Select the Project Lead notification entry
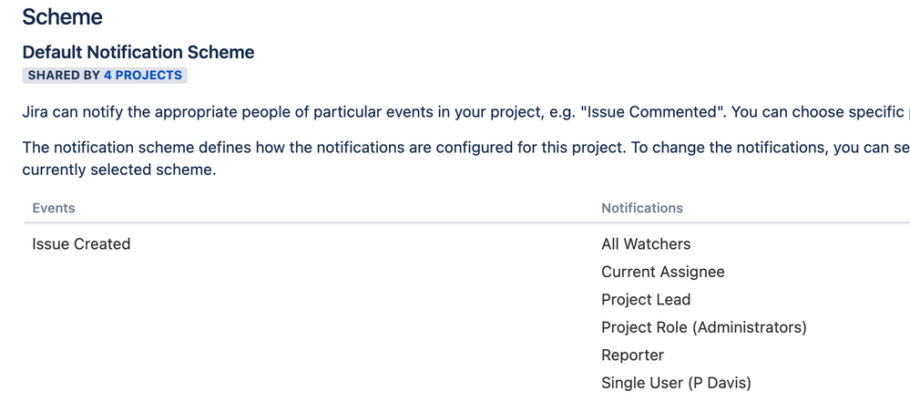This screenshot has height=402, width=910. [x=646, y=300]
